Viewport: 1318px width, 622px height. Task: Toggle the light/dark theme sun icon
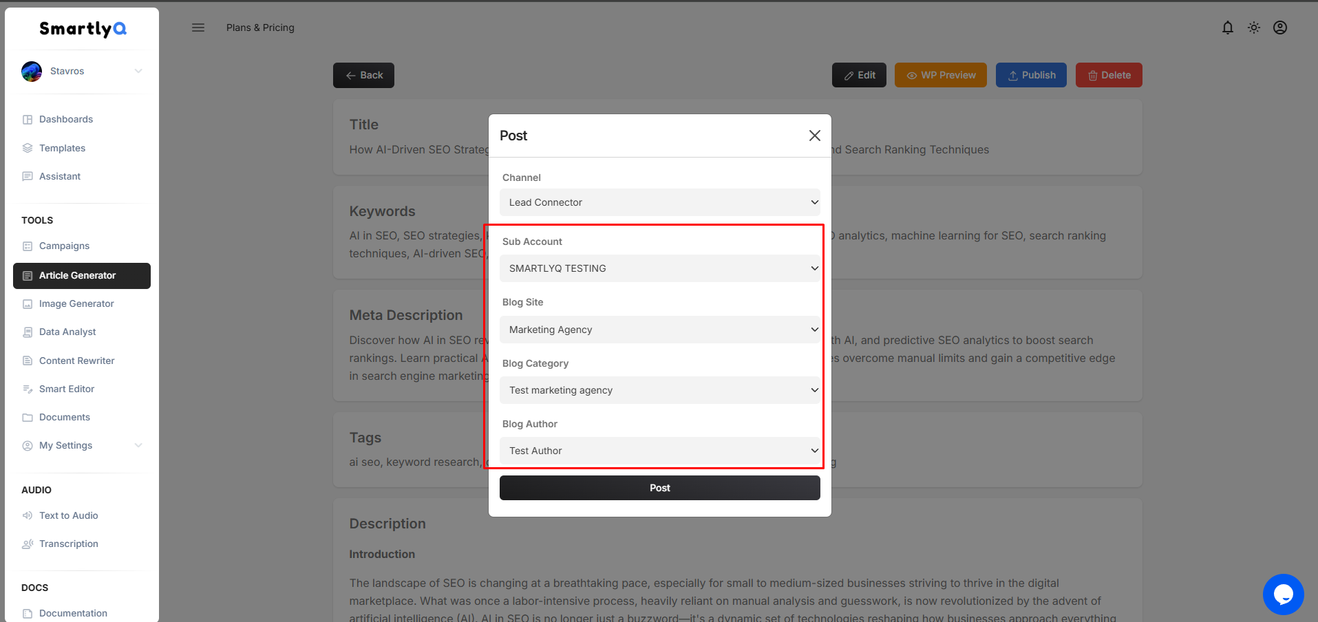pos(1254,28)
